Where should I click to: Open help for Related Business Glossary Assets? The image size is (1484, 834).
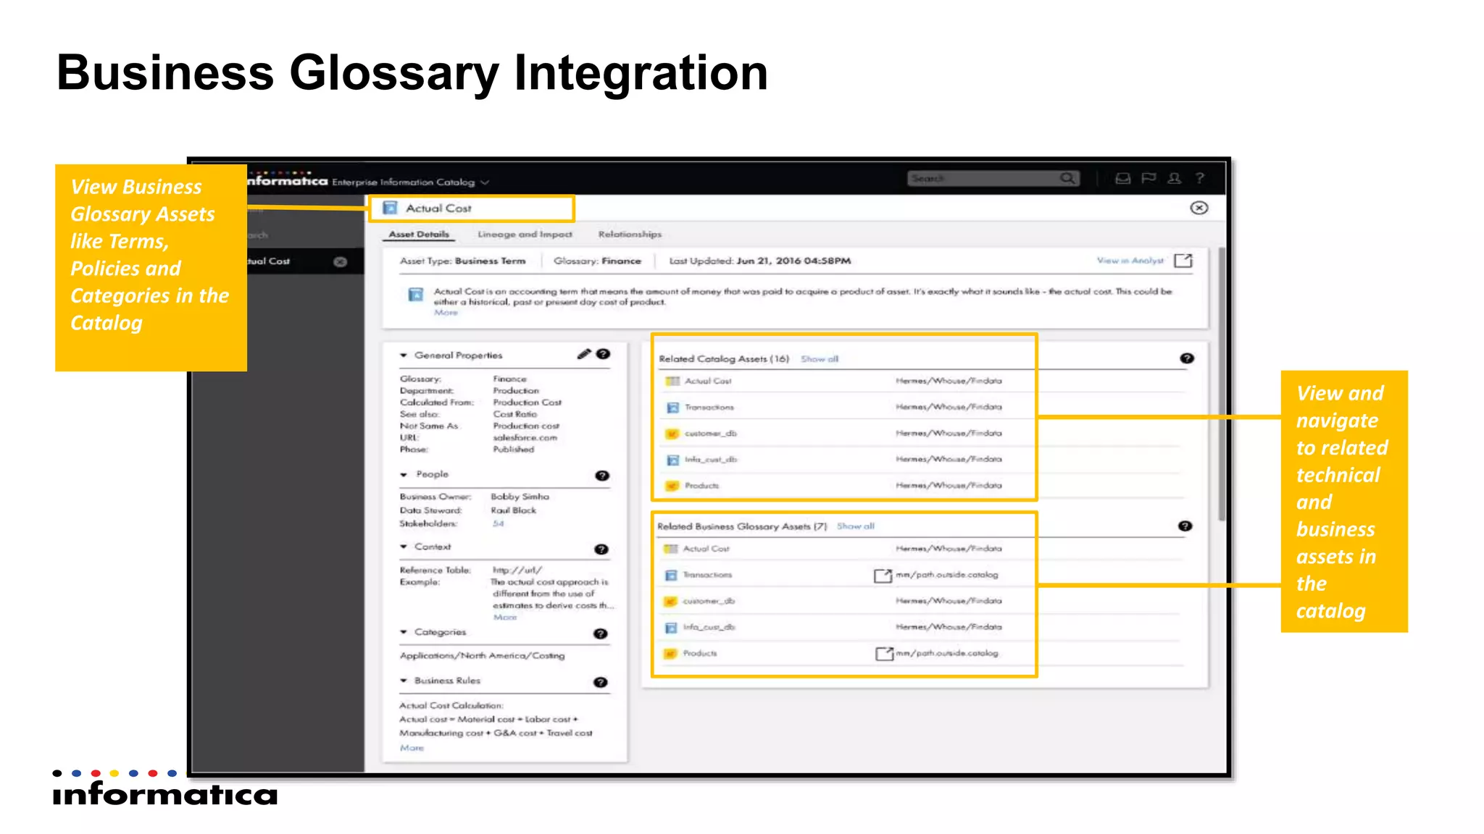coord(1185,526)
